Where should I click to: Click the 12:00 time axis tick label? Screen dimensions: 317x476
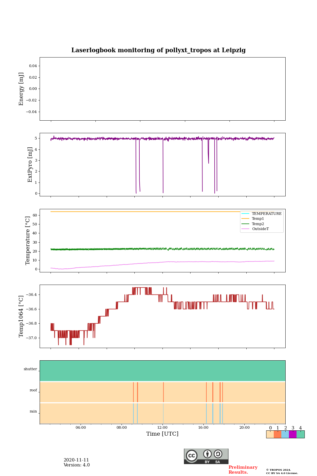(x=162, y=427)
